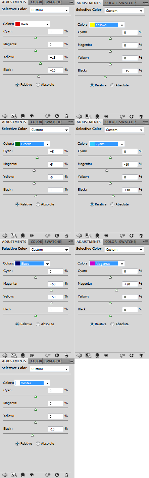
Task: Switch to COLOR tab above Greens panel
Action: (36, 122)
